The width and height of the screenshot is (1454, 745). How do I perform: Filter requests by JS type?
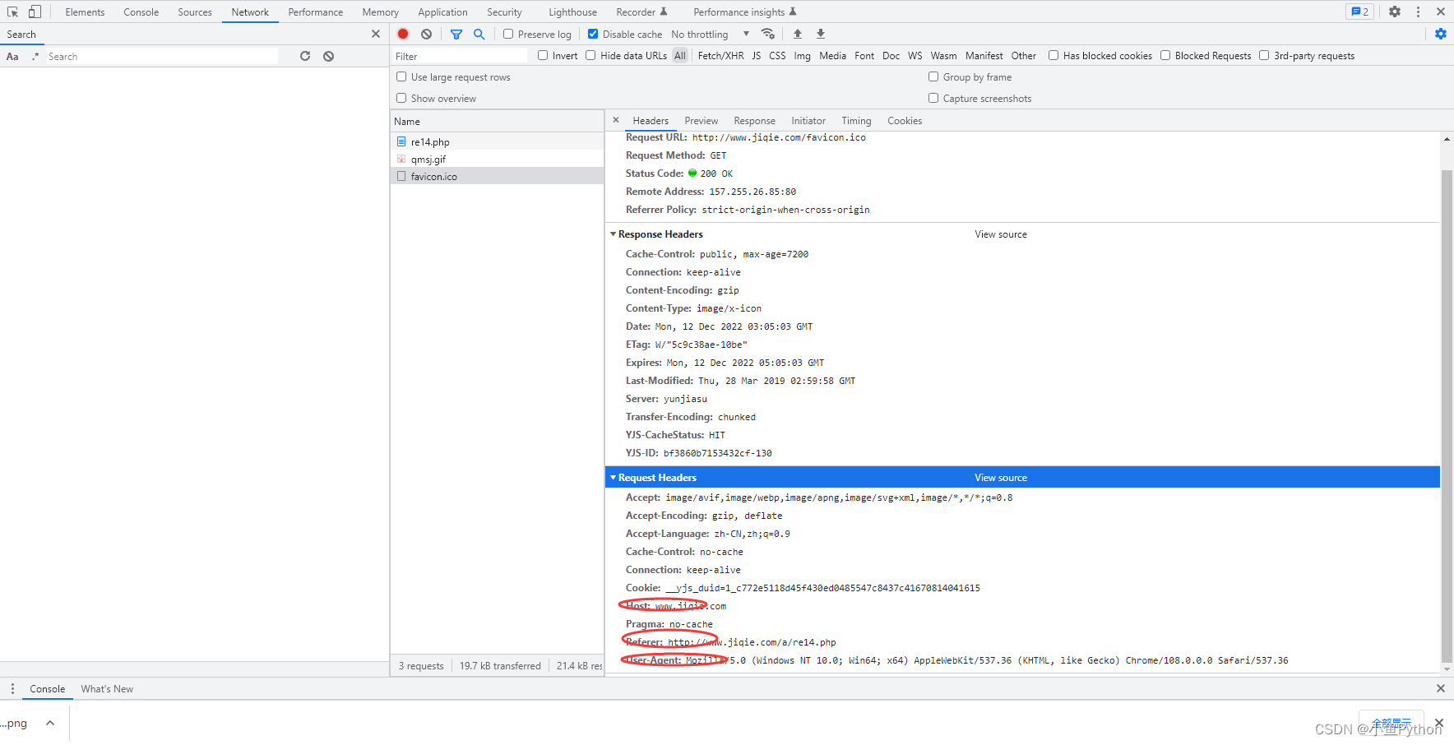(x=757, y=55)
